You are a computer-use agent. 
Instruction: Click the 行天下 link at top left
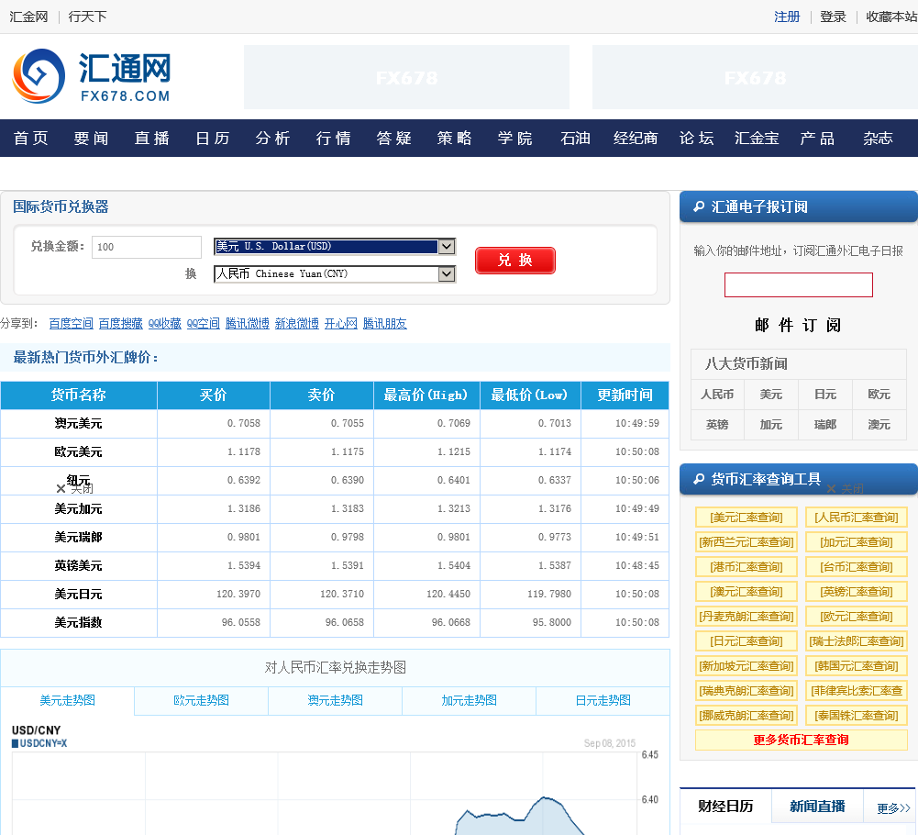tap(87, 17)
